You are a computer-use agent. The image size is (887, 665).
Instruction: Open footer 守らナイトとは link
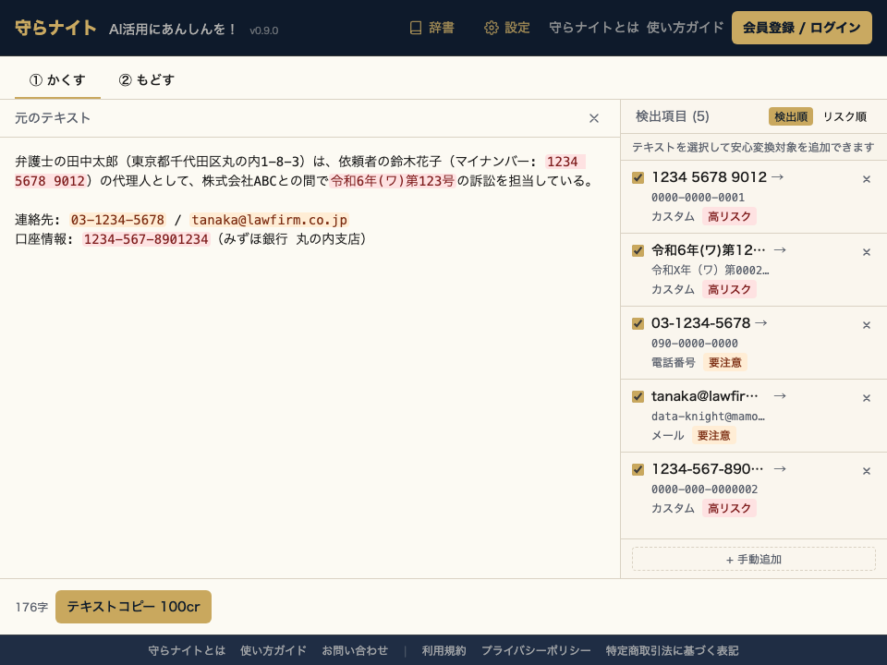coord(187,651)
